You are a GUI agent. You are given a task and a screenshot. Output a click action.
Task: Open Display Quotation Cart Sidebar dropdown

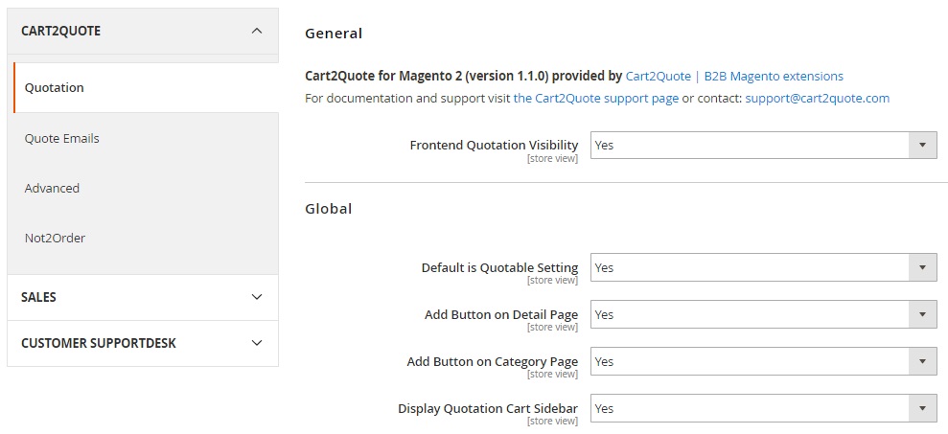[x=763, y=408]
